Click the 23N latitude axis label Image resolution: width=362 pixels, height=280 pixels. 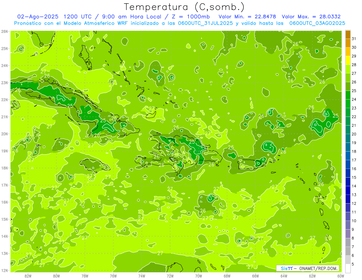(5, 82)
